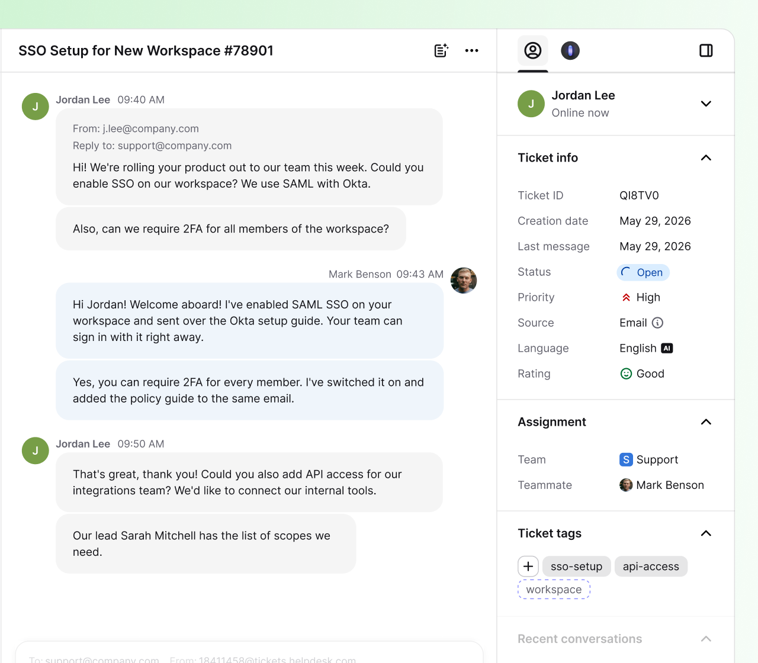Click the plus icon to add tag
Viewport: 758px width, 663px height.
click(528, 567)
